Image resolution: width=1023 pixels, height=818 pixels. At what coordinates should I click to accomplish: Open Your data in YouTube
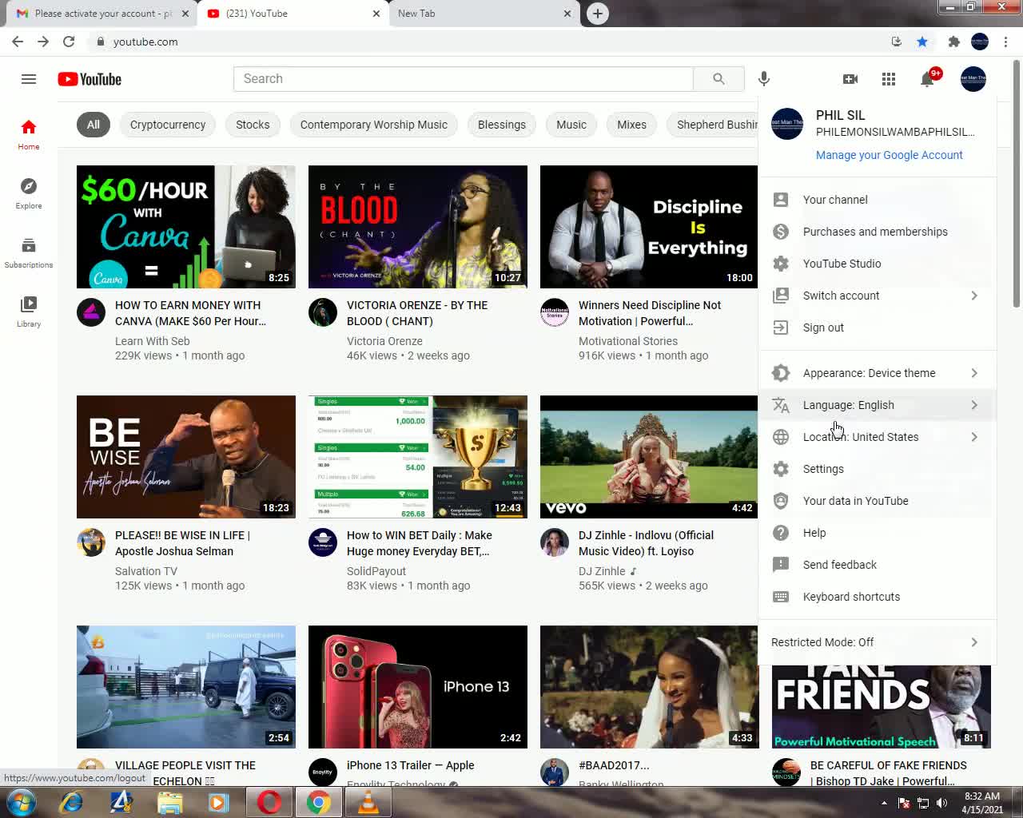pos(877,501)
